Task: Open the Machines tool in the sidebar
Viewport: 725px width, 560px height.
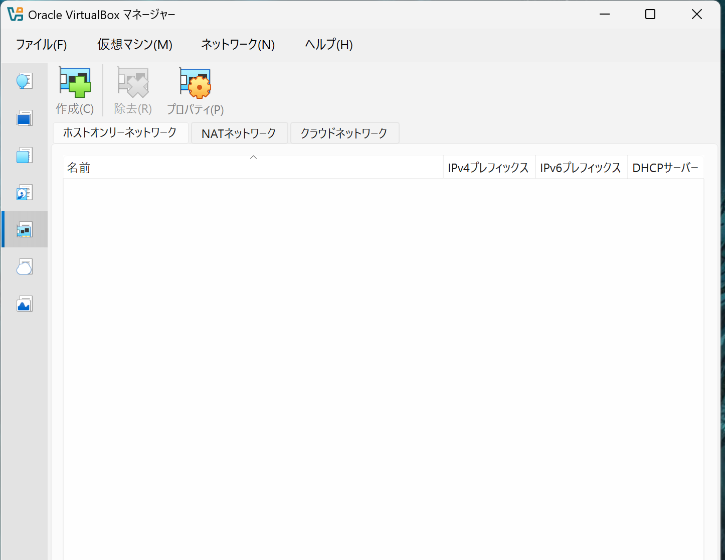Action: [x=25, y=118]
